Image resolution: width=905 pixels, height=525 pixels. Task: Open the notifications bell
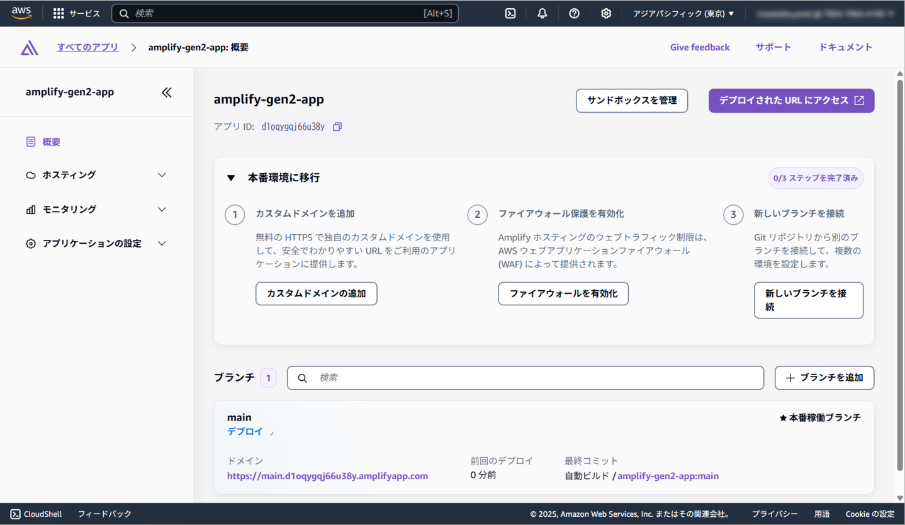click(x=542, y=13)
